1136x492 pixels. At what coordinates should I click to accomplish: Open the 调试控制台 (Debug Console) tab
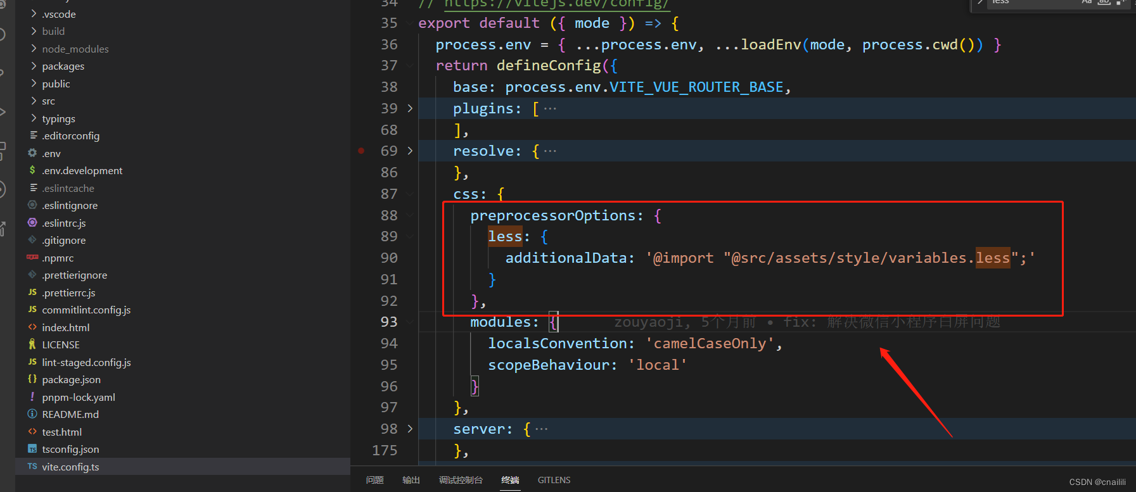coord(461,480)
